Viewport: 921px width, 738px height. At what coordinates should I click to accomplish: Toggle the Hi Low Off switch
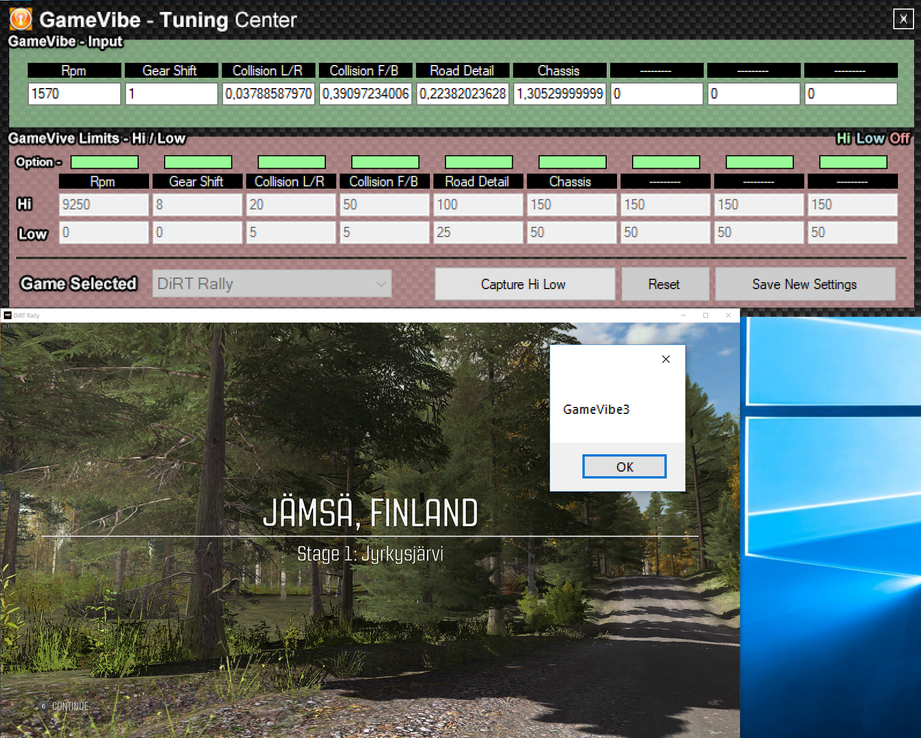coord(873,139)
